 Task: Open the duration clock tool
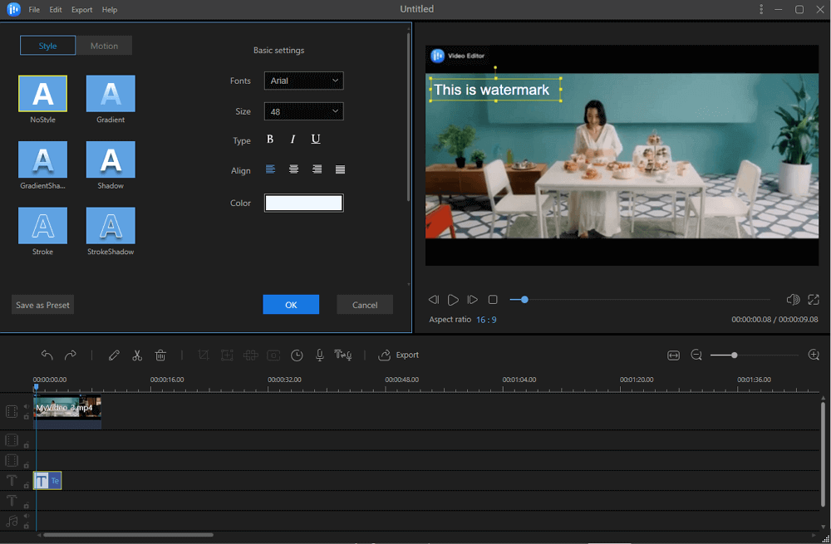click(297, 355)
